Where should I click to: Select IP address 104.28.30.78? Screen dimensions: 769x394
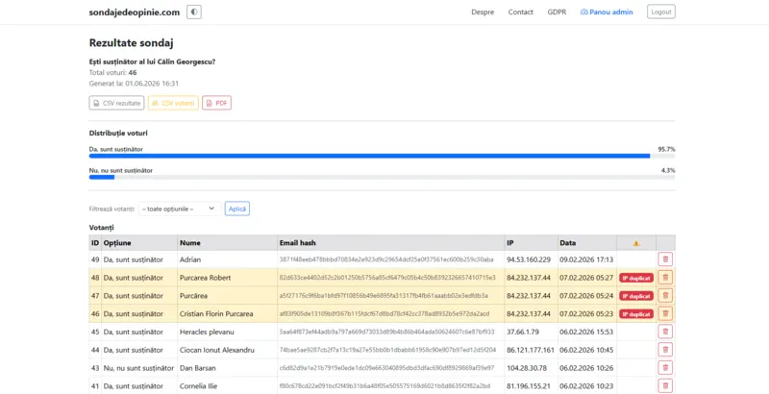click(x=527, y=368)
